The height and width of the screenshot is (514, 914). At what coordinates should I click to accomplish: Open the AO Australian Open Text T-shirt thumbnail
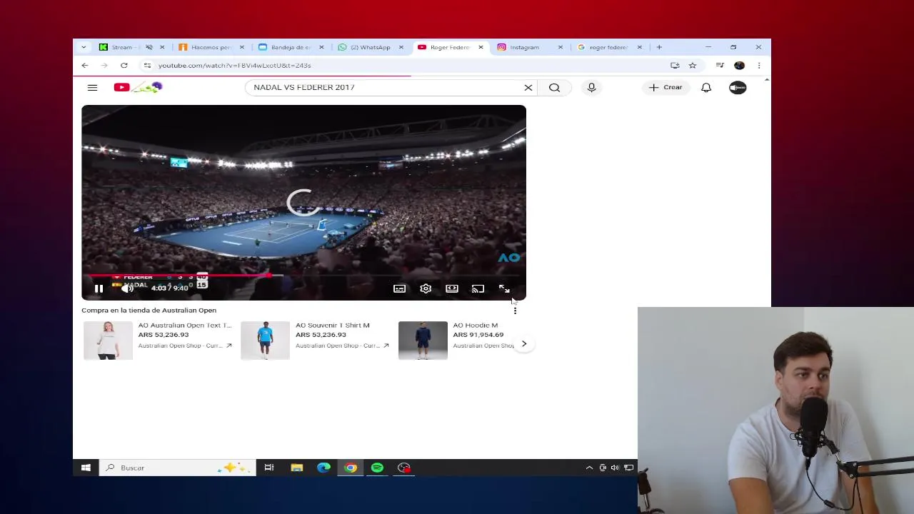[108, 340]
